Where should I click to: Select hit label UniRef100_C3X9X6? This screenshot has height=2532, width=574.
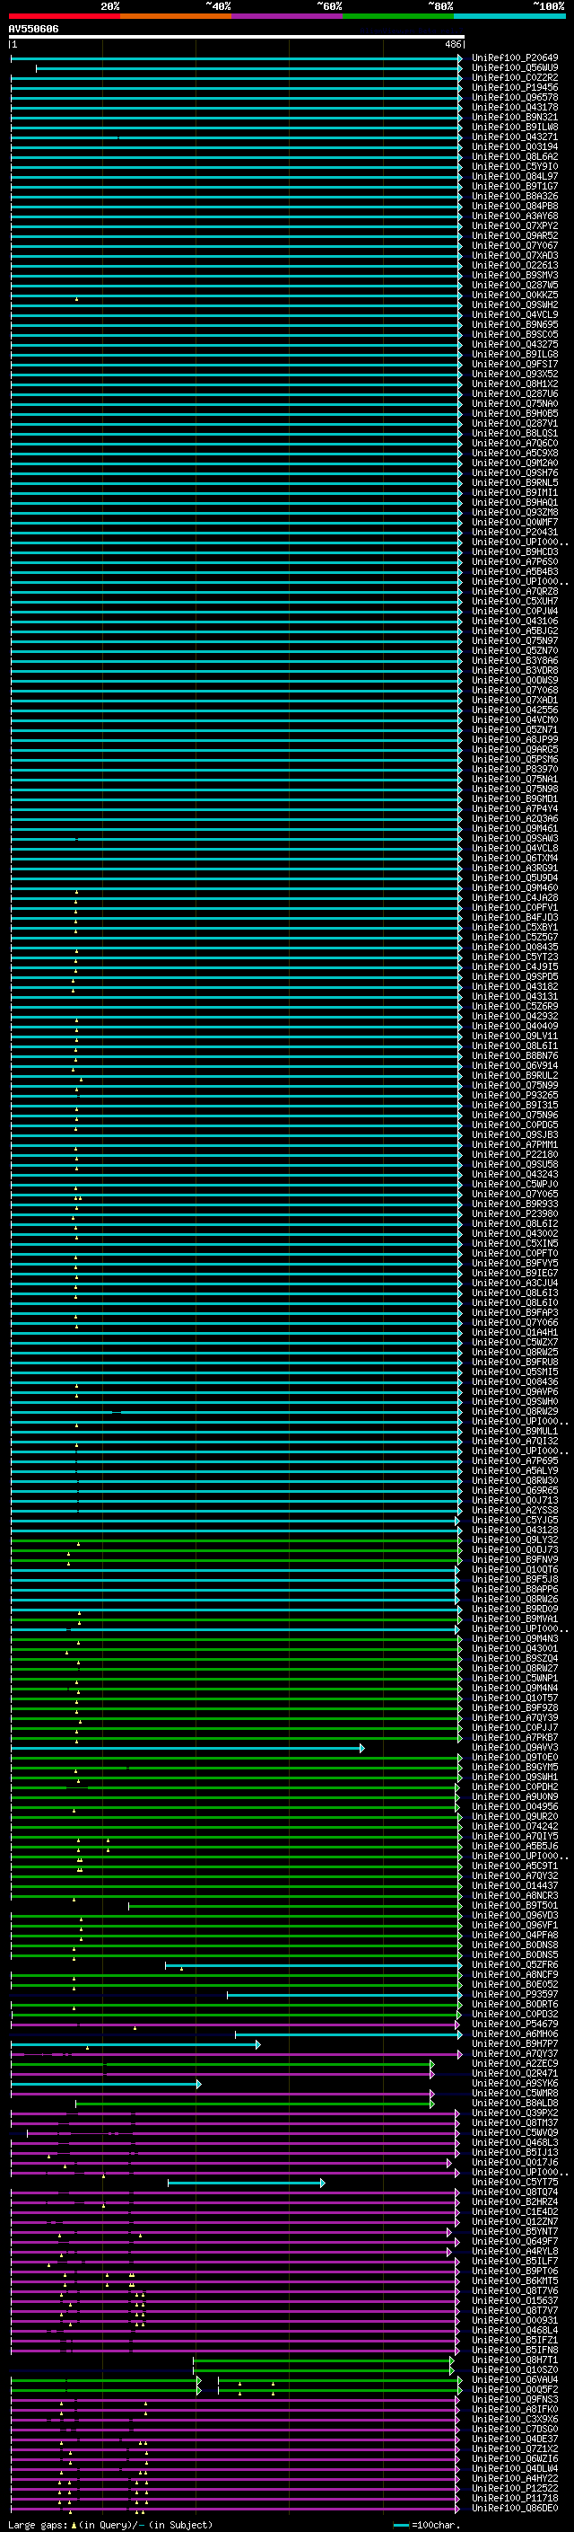515,2419
